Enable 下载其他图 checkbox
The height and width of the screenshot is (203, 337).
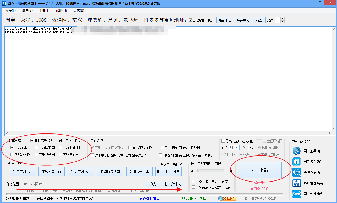pos(36,155)
